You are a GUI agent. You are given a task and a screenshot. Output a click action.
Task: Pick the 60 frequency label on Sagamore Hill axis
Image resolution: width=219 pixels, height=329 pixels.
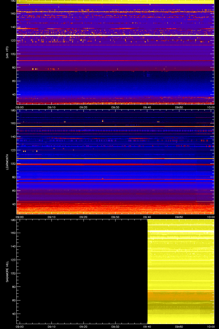(13, 300)
